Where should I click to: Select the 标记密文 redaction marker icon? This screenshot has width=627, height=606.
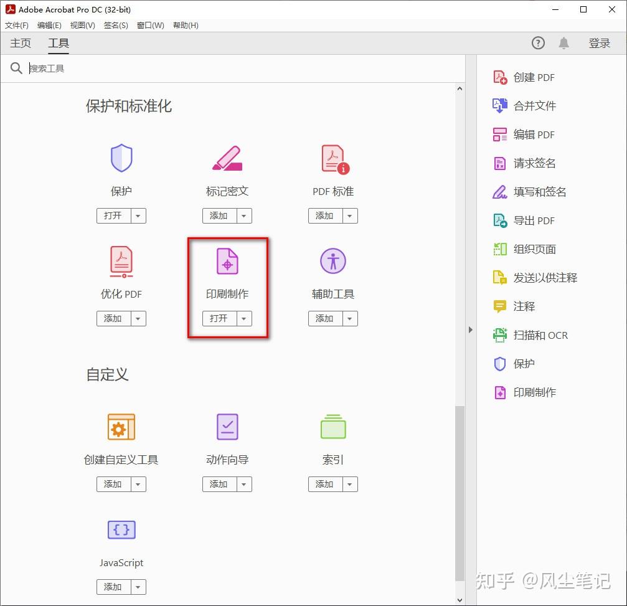pos(227,158)
